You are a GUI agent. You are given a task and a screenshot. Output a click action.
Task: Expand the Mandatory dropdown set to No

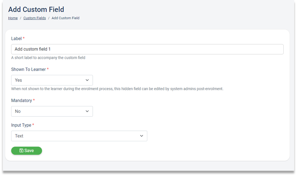click(52, 111)
